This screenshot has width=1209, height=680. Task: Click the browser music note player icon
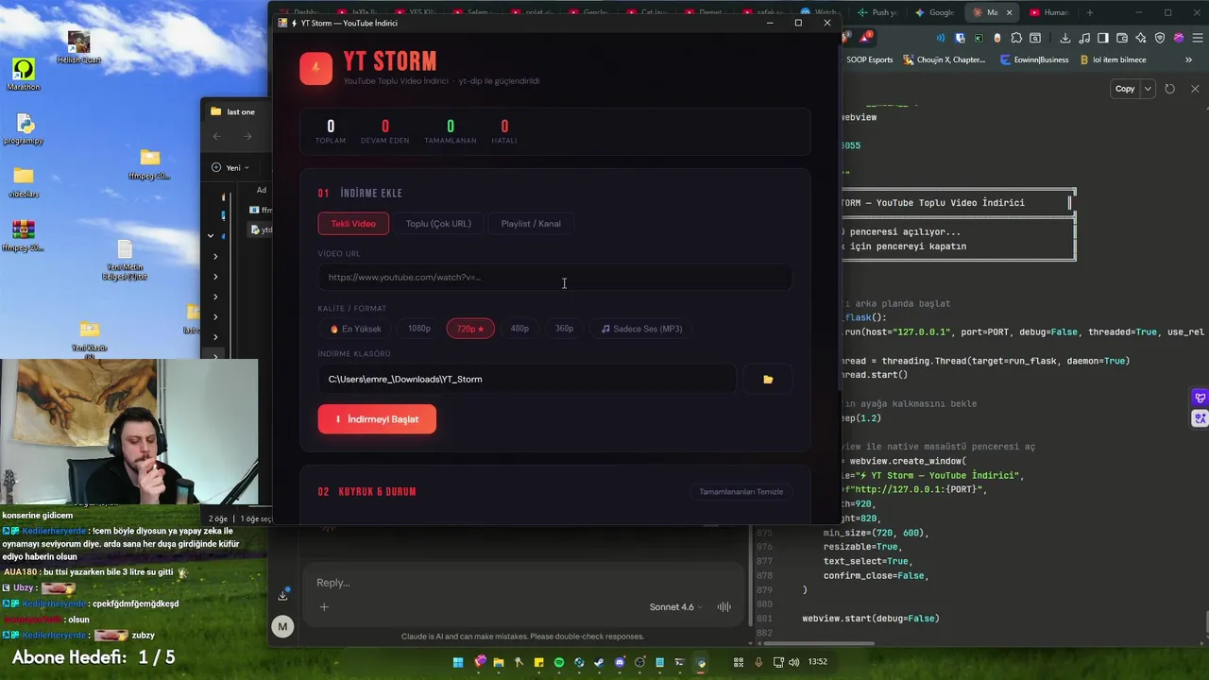click(1085, 38)
